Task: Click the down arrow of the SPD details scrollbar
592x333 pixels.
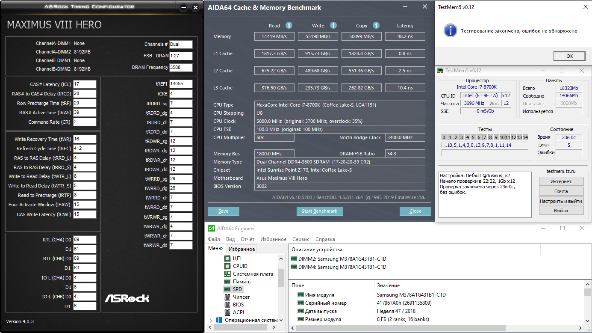Action: pyautogui.click(x=588, y=320)
